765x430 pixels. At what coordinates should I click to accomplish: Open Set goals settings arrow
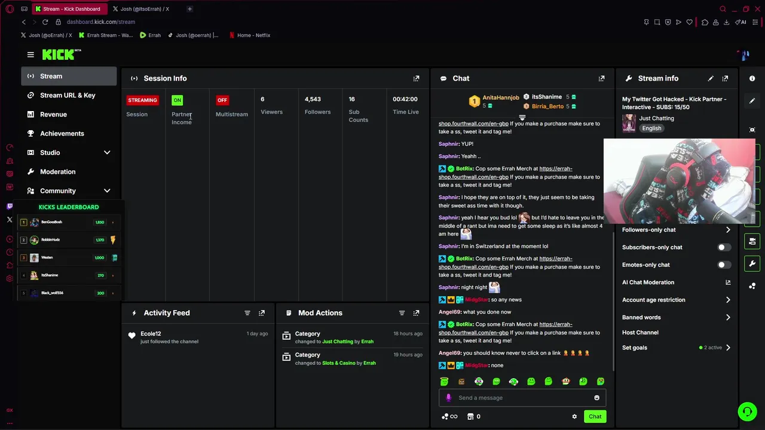[728, 348]
